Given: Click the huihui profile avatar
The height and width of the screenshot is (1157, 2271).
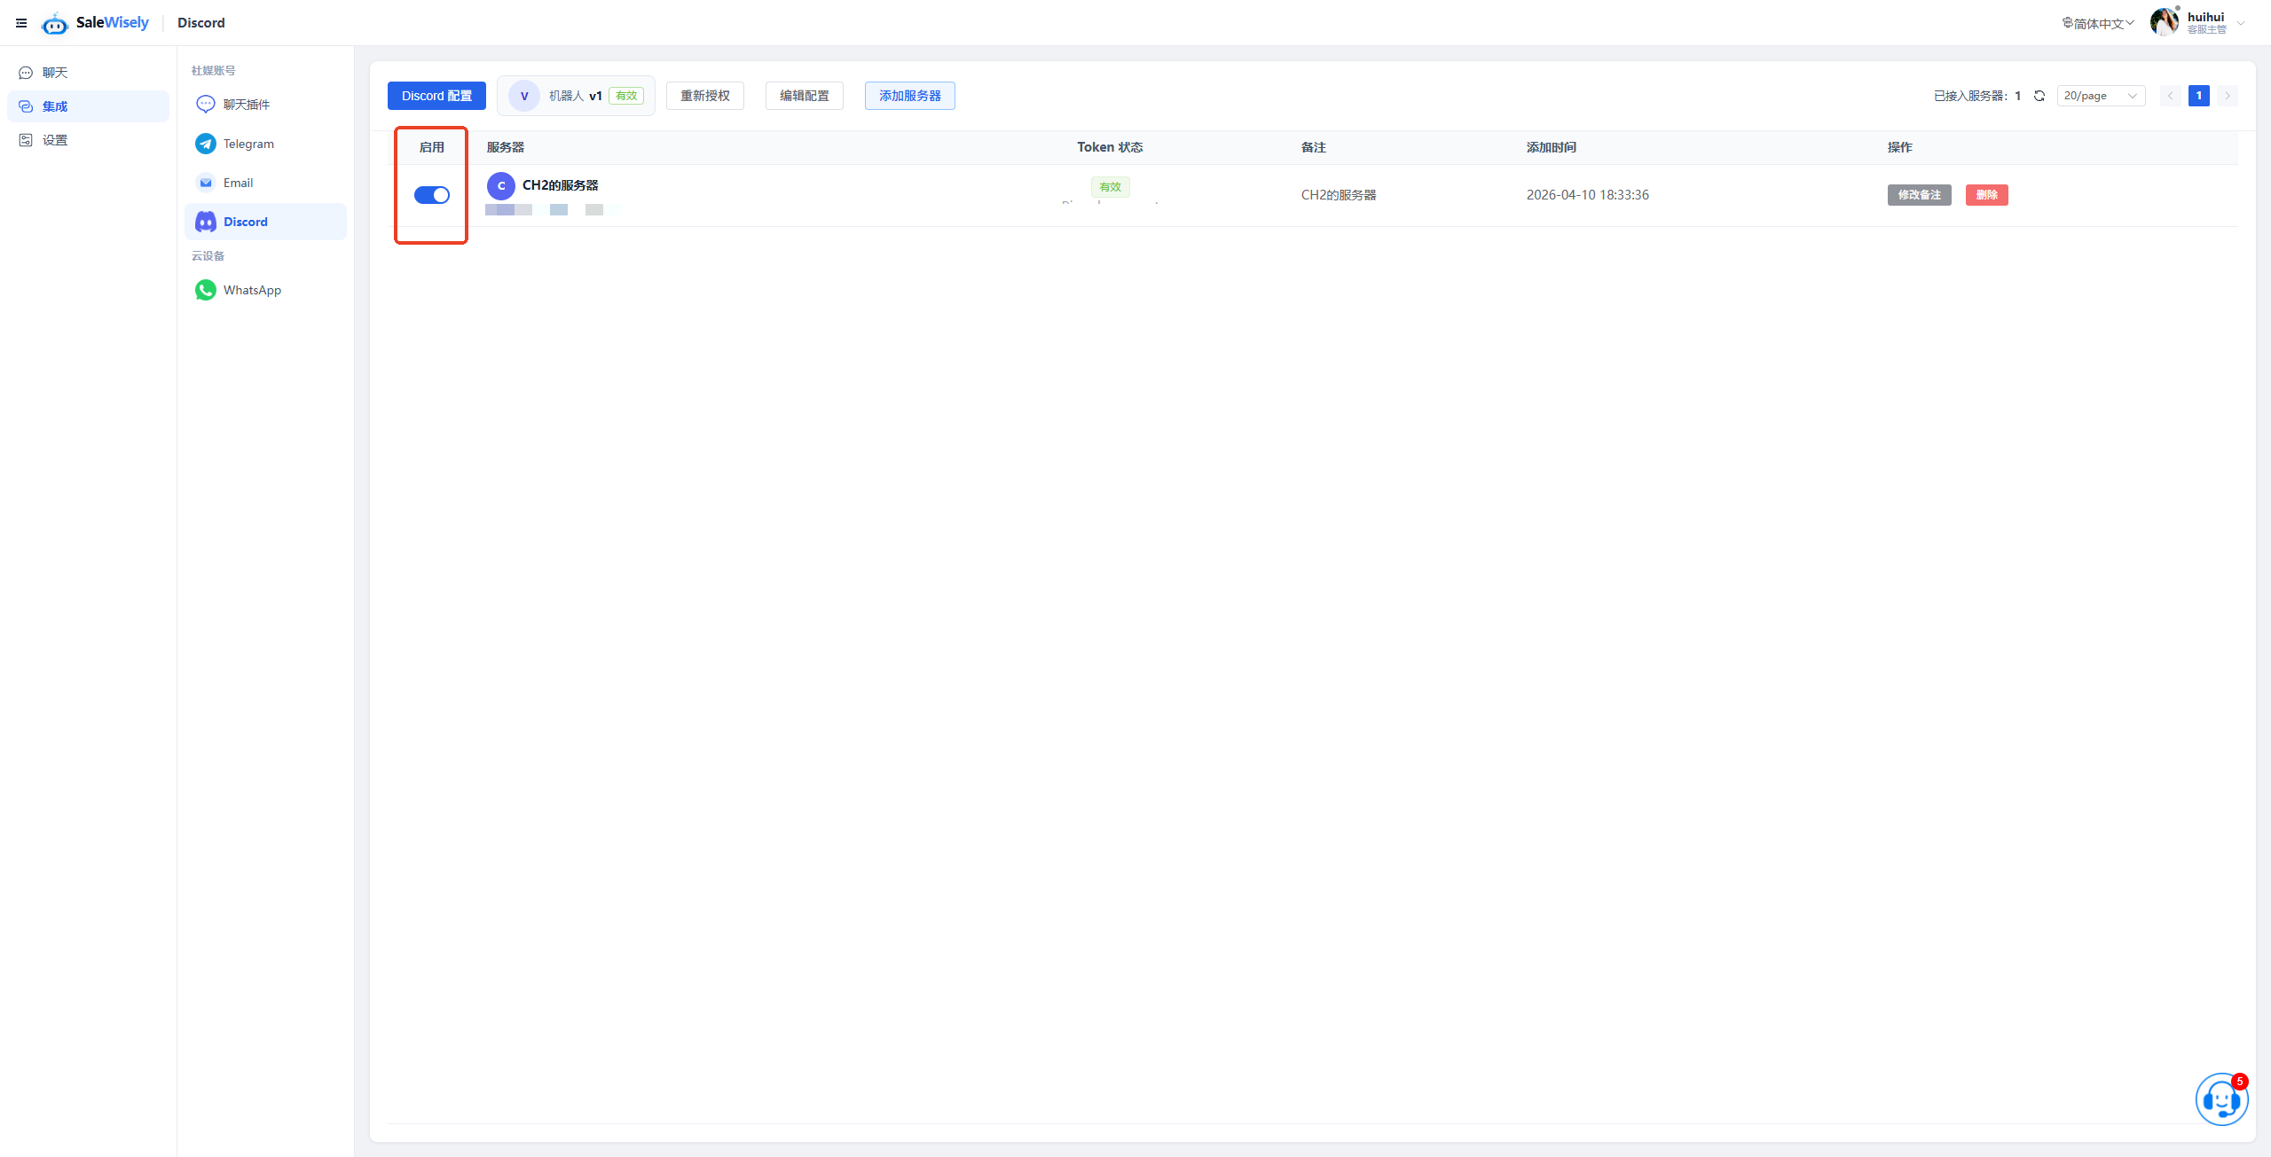Looking at the screenshot, I should click(x=2165, y=21).
